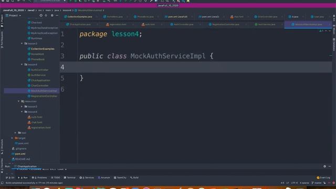Click the Java2 breadcrumb in navigation bar
336x189 pixels.
(31, 10)
